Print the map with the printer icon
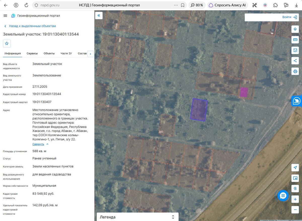 (x=295, y=71)
